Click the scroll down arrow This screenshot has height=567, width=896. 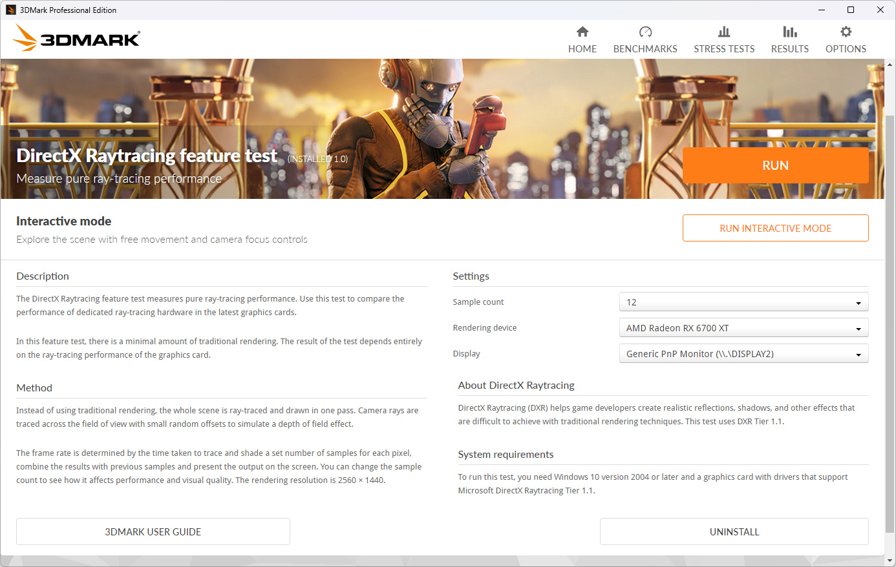click(890, 561)
